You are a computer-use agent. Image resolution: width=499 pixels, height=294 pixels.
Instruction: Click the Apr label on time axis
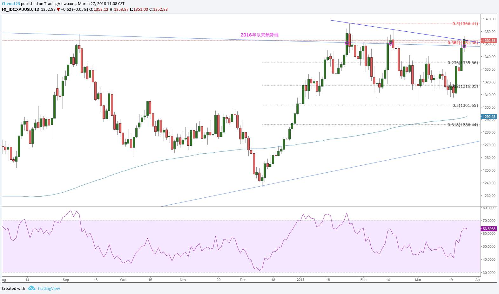tap(478, 280)
